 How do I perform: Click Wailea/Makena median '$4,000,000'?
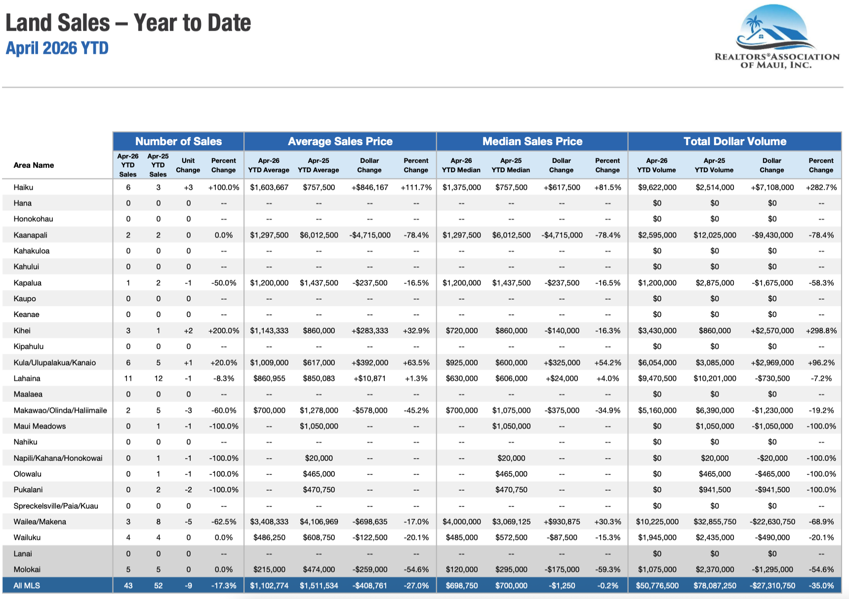tap(461, 521)
